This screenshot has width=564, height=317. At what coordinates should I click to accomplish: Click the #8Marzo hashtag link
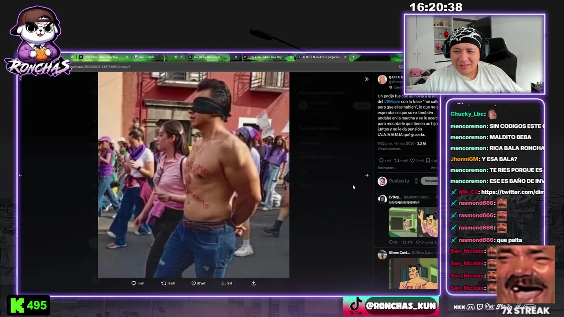(392, 102)
